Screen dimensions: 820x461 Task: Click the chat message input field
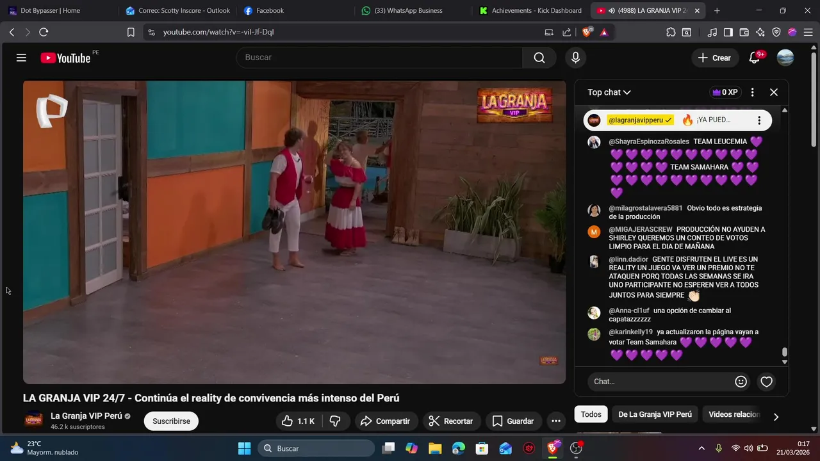pos(660,382)
